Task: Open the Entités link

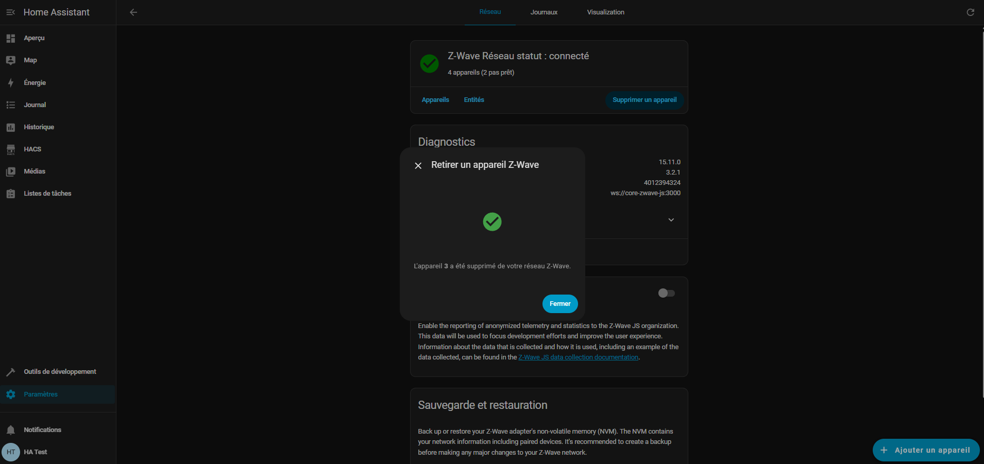Action: [x=474, y=100]
